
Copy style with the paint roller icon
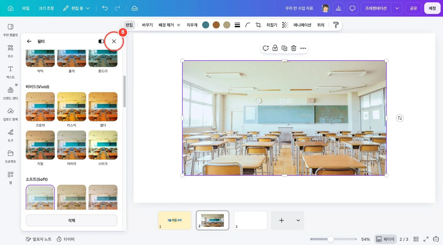[336, 25]
